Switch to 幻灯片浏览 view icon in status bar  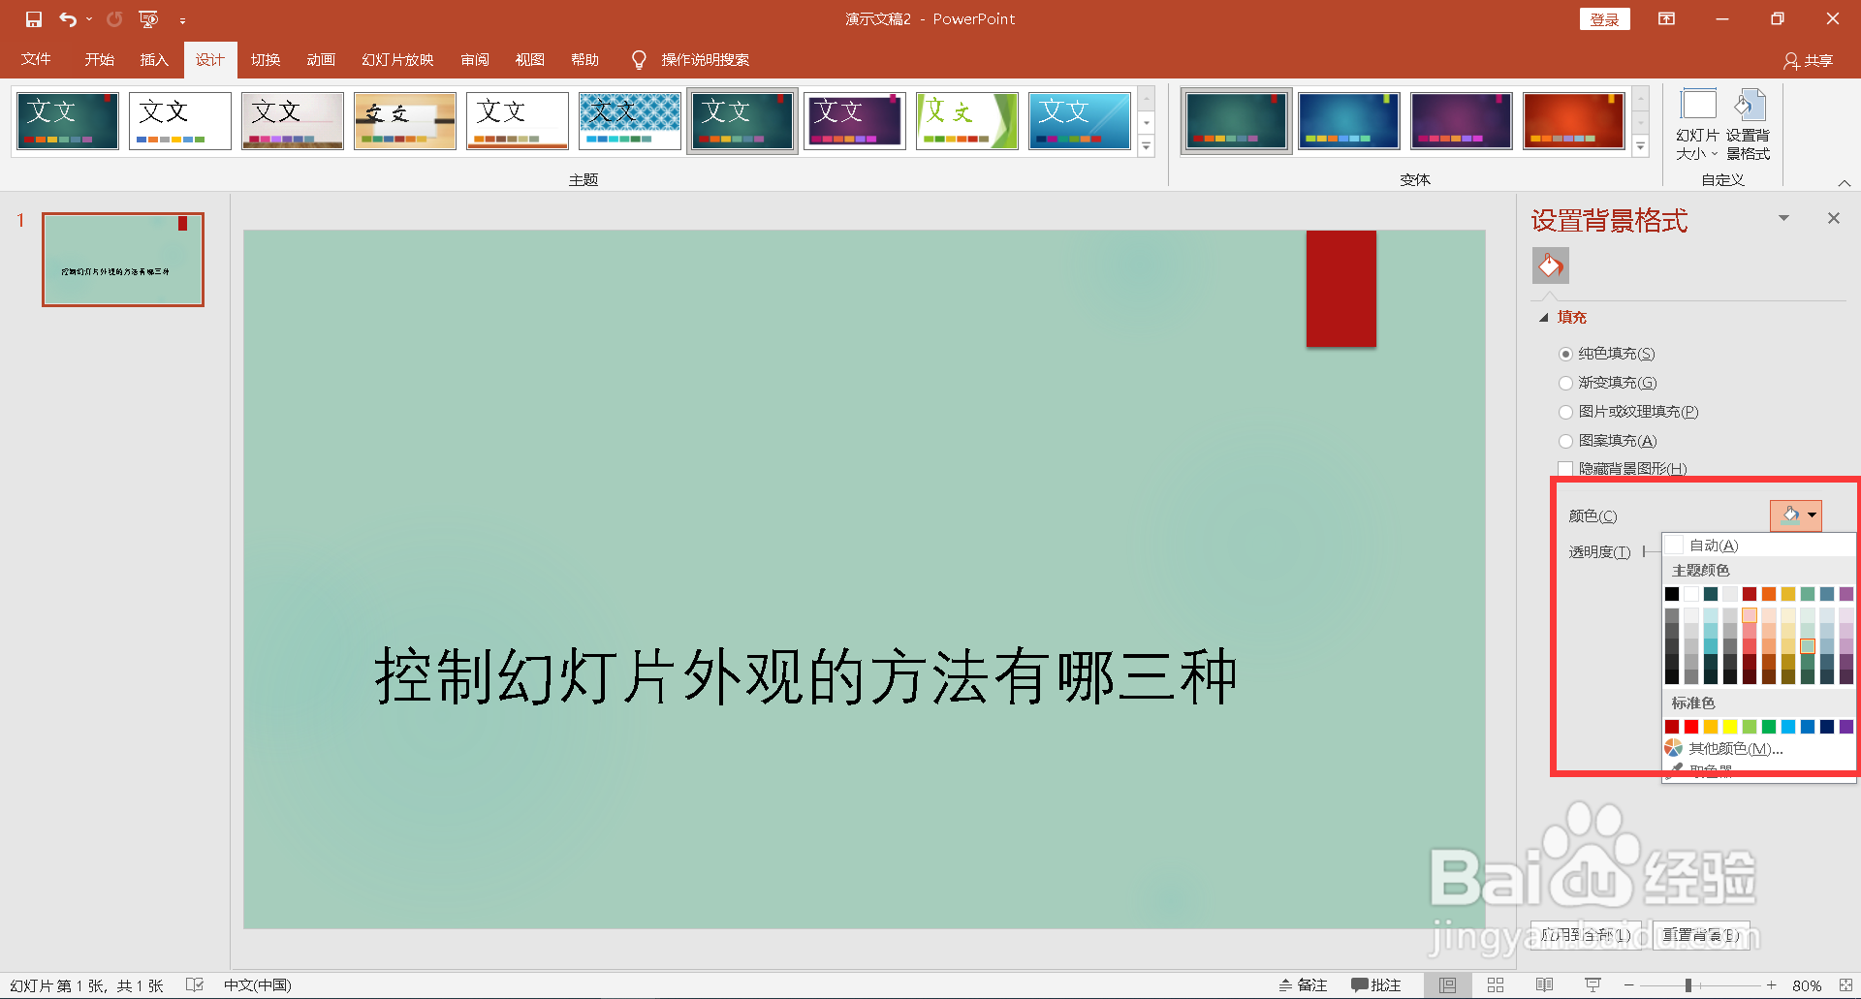[x=1496, y=984]
